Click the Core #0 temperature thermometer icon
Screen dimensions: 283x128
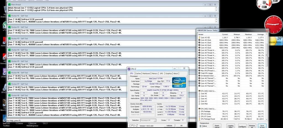pos(199,94)
